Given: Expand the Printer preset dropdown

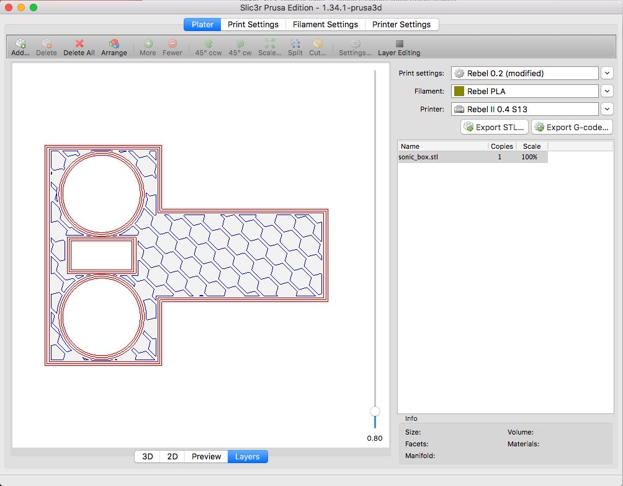Looking at the screenshot, I should coord(607,109).
